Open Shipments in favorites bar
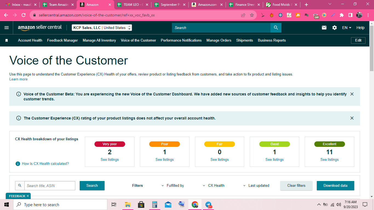374x210 pixels. [x=244, y=40]
